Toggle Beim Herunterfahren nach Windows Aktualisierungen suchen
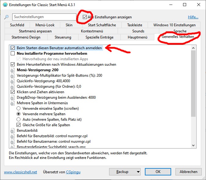 [13, 64]
